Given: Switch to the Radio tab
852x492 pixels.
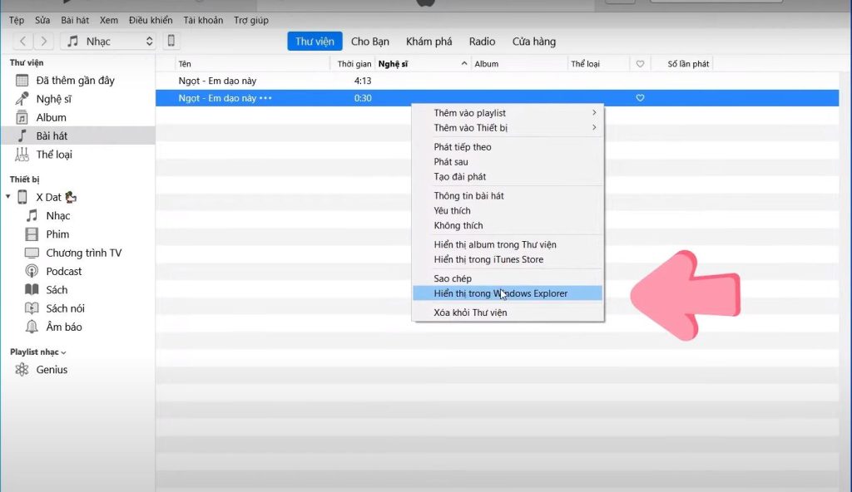Looking at the screenshot, I should coord(482,42).
